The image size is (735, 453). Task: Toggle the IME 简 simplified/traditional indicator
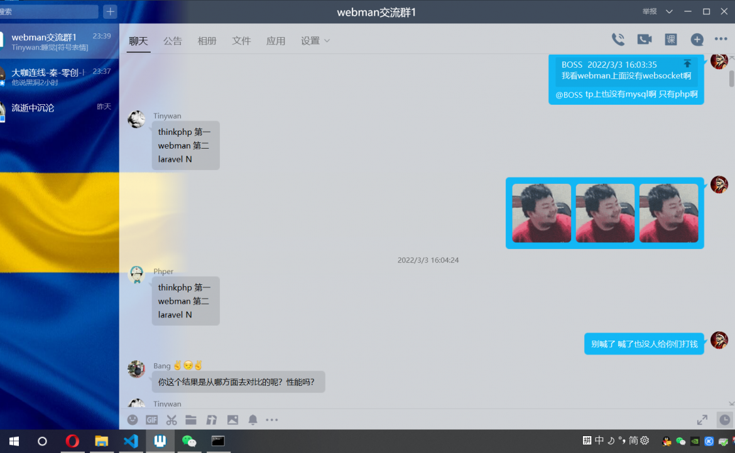[x=633, y=440]
